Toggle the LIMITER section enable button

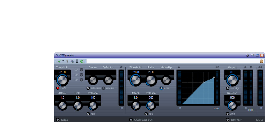point(228,120)
